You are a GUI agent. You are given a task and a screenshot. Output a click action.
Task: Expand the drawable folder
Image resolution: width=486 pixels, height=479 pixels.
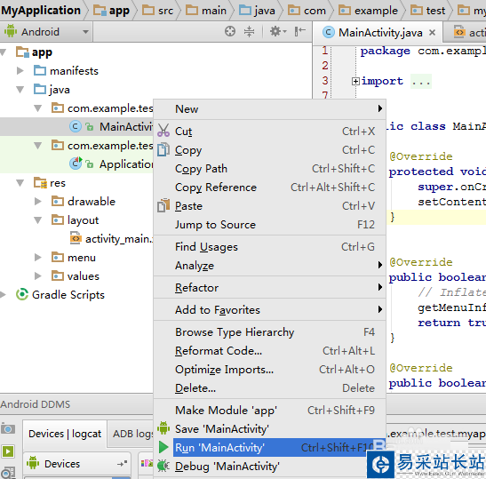(x=38, y=201)
